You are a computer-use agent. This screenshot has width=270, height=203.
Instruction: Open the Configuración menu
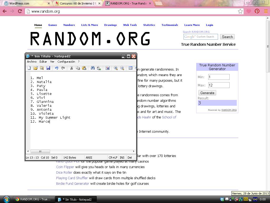pos(66,62)
